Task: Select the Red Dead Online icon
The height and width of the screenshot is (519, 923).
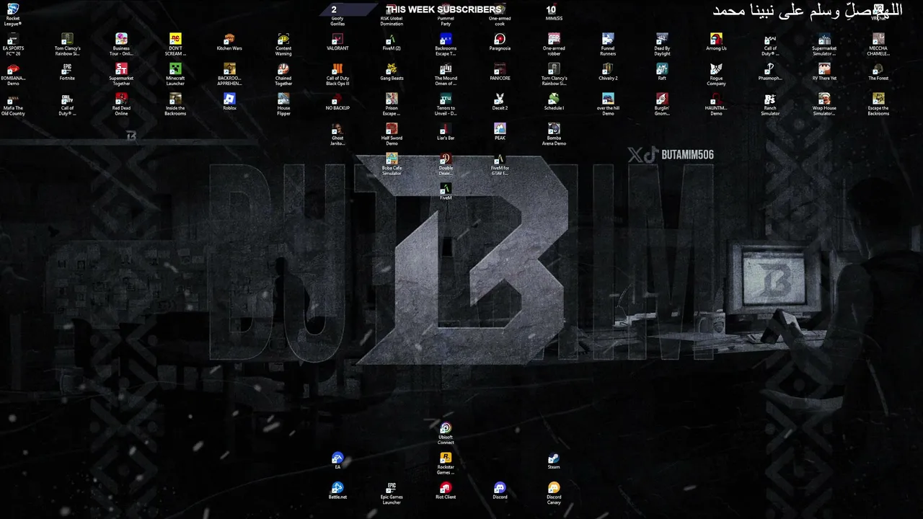Action: (121, 105)
